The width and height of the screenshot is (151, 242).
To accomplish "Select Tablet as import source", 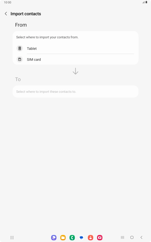I will coord(75,48).
